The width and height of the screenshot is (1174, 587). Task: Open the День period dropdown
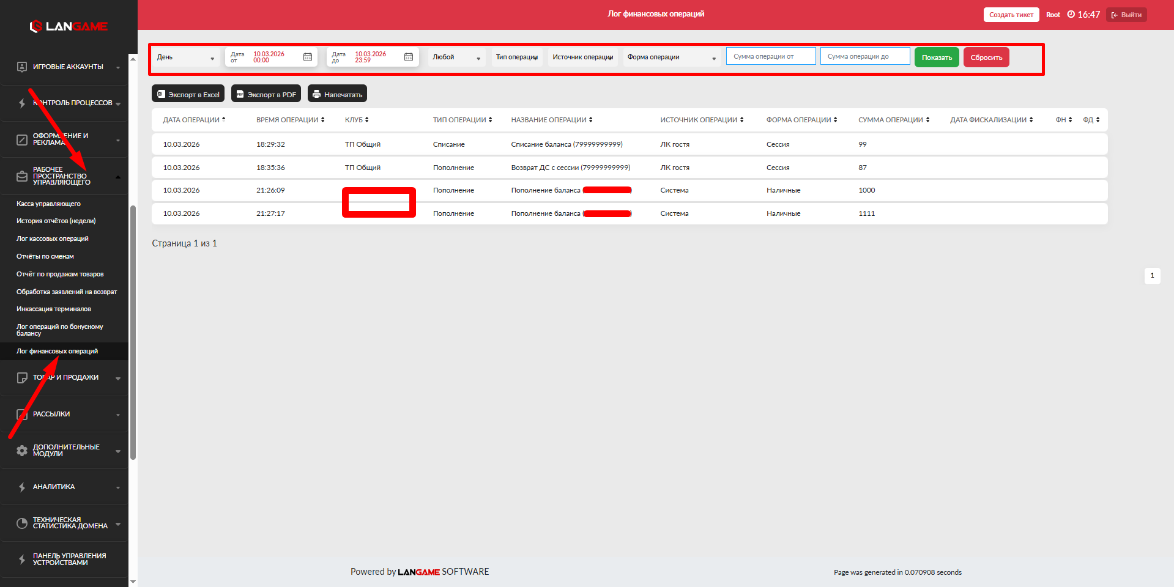(x=186, y=57)
